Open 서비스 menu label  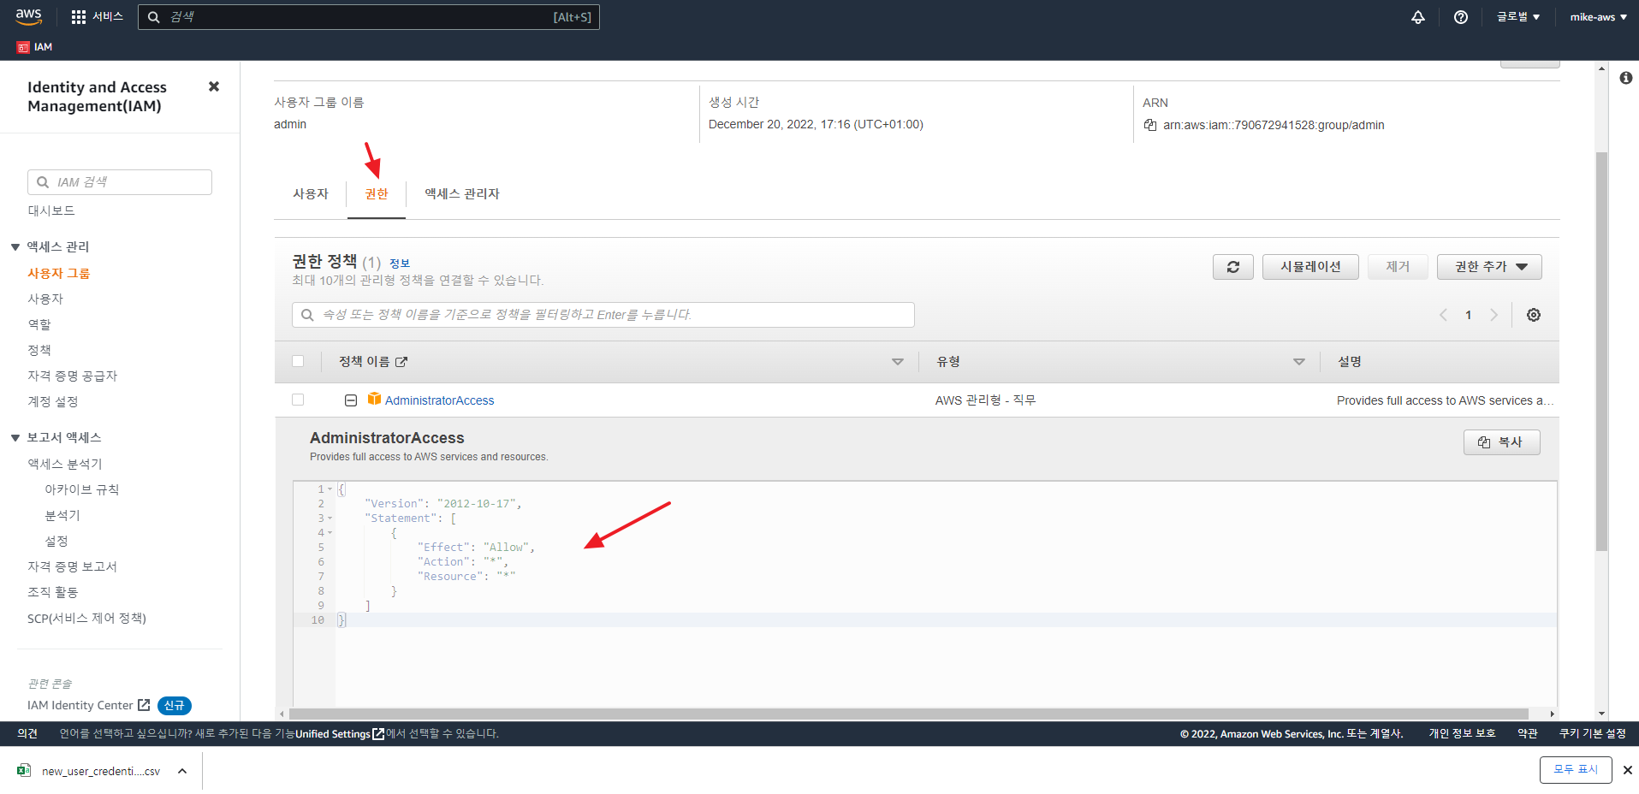click(x=108, y=17)
